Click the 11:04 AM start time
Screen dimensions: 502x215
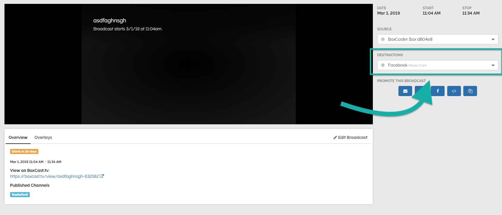431,13
